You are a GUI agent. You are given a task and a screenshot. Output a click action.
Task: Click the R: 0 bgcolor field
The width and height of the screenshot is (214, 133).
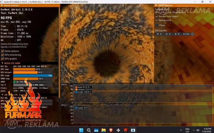pyautogui.click(x=159, y=34)
